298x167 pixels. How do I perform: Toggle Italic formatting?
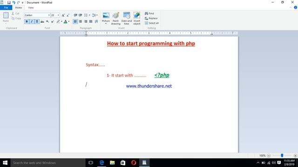(x=32, y=21)
